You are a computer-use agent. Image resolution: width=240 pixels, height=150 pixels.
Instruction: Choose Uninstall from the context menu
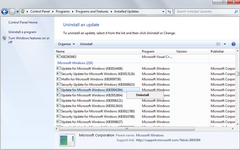coord(145,95)
